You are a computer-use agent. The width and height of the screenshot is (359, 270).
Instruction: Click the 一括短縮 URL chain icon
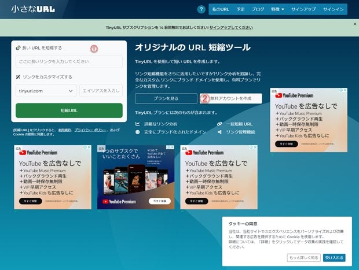(220, 124)
